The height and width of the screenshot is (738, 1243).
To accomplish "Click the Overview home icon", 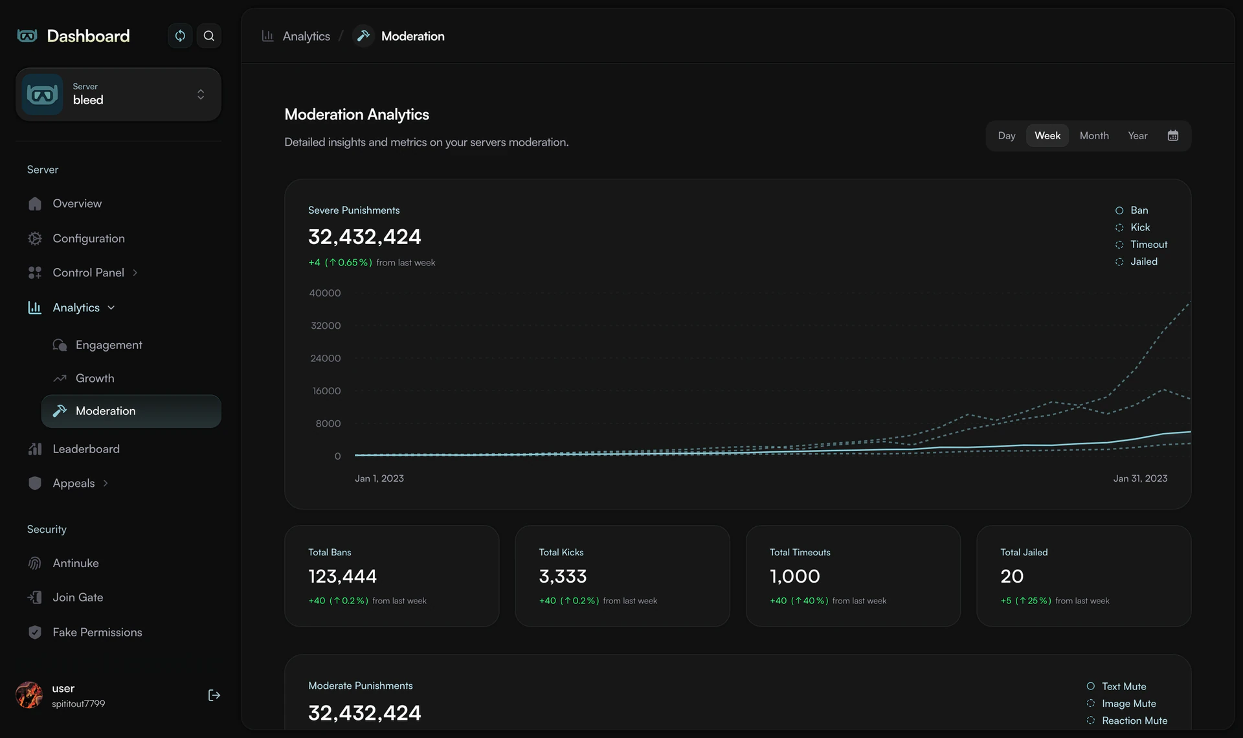I will [x=35, y=203].
